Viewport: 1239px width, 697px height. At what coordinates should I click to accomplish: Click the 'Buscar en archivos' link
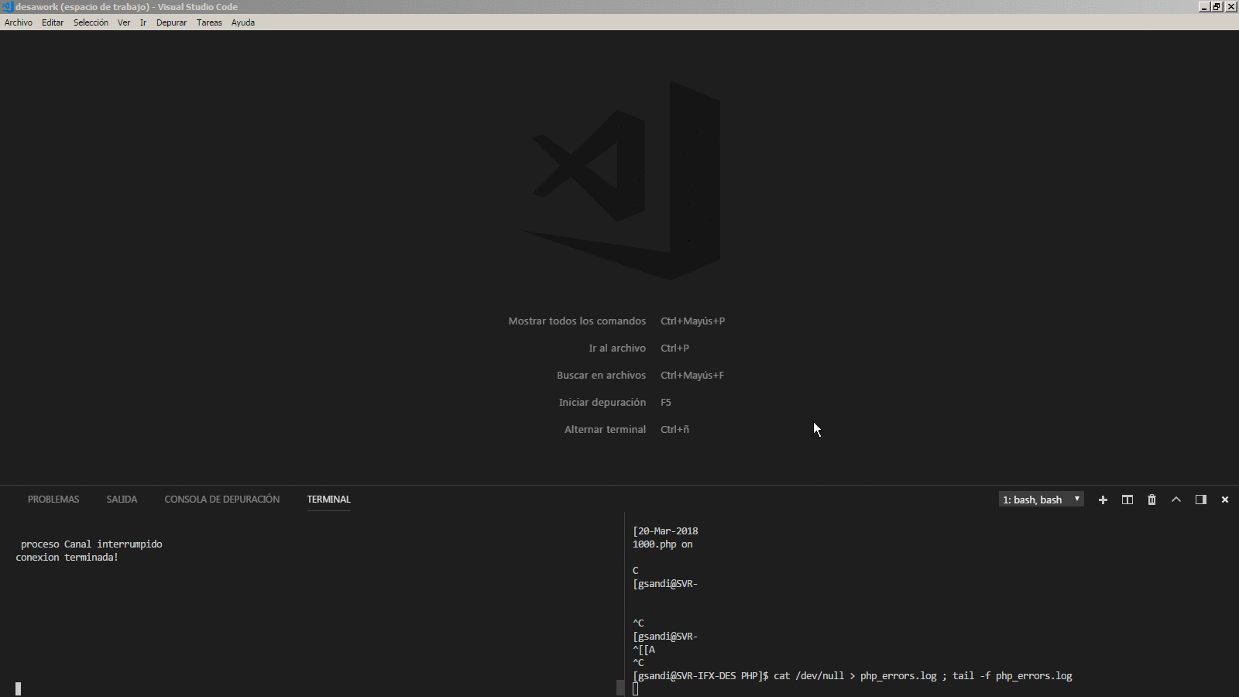(x=602, y=375)
